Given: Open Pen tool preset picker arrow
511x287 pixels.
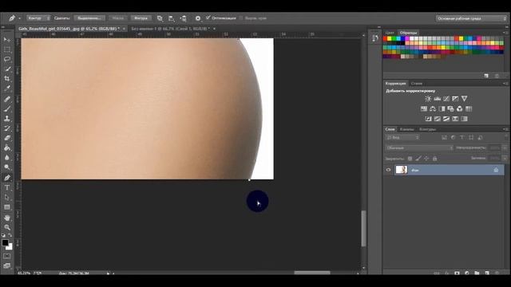Looking at the screenshot, I should click(x=19, y=18).
